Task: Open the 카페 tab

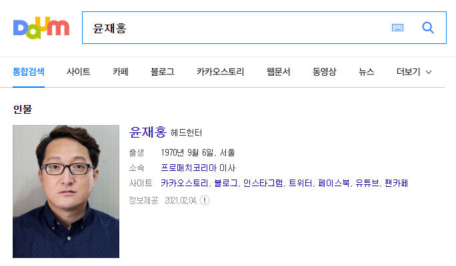Action: (121, 72)
